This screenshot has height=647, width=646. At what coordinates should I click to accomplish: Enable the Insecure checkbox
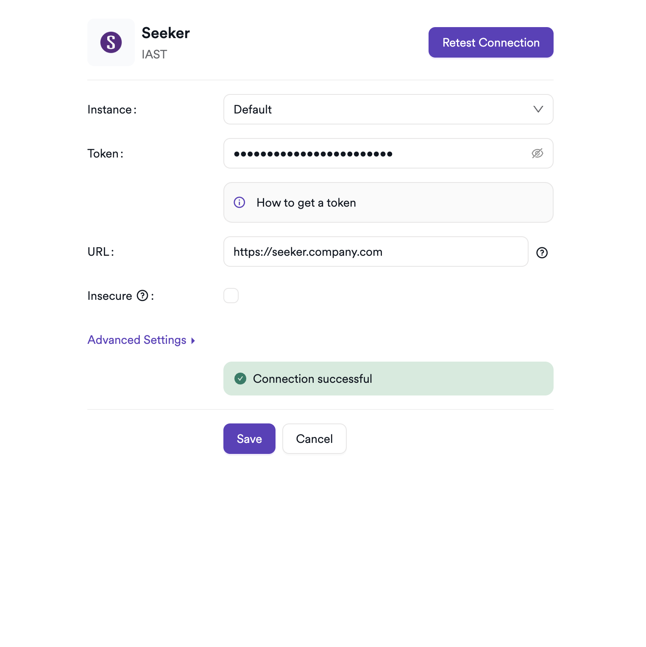click(x=231, y=296)
